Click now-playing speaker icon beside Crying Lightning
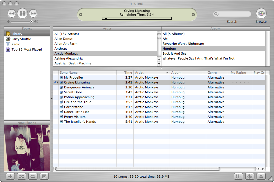The width and height of the screenshot is (274, 182). coord(56,82)
